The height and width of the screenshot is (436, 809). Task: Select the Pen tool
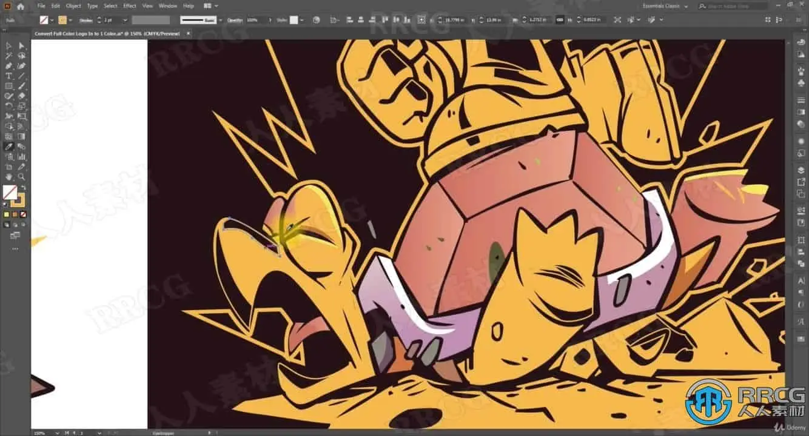[9, 66]
